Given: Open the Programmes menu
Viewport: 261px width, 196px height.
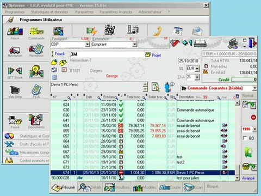Looking at the screenshot, I should pyautogui.click(x=15, y=12).
